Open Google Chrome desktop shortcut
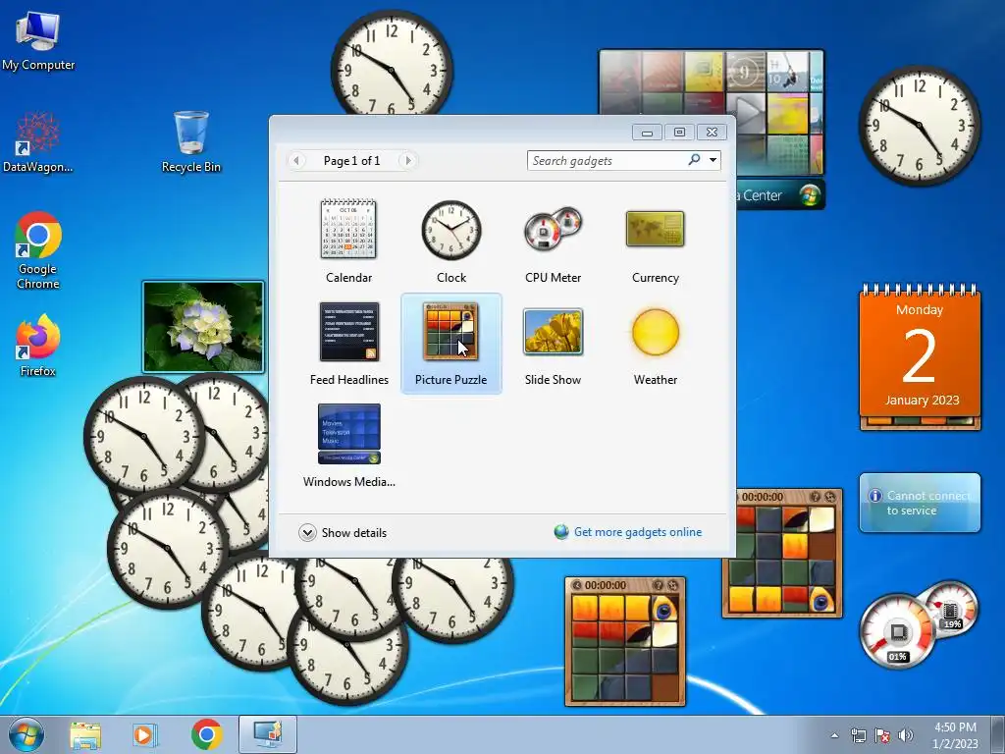 38,250
